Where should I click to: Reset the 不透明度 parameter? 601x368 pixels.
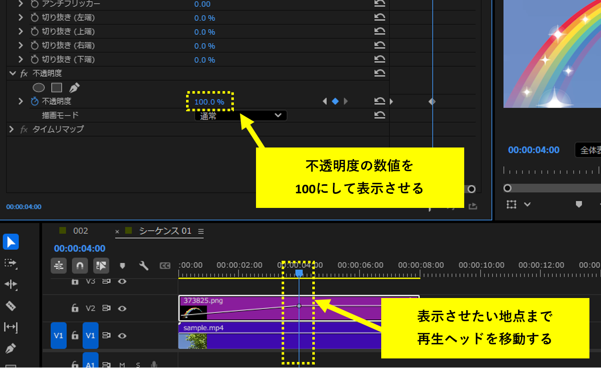[x=381, y=101]
